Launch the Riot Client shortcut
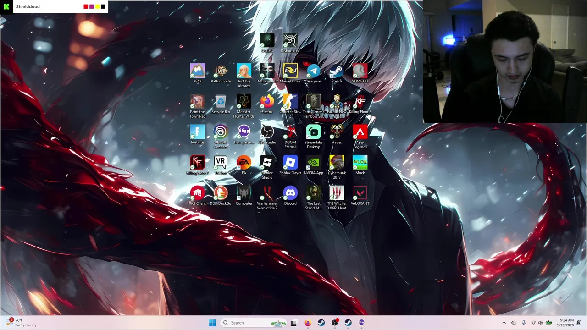Screen dimensions: 587x330 coord(197,196)
